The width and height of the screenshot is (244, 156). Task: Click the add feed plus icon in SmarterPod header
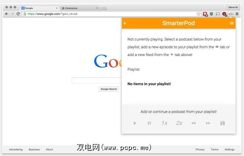click(125, 23)
